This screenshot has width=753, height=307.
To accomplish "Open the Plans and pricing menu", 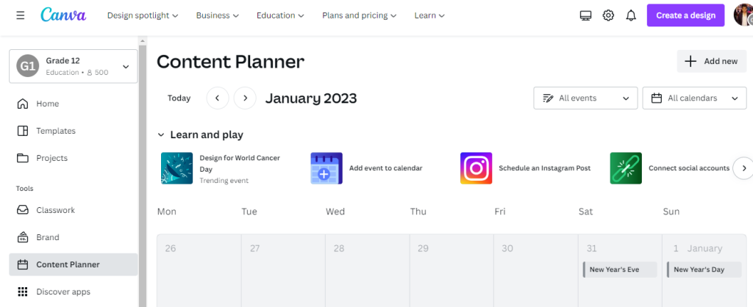I will 359,15.
